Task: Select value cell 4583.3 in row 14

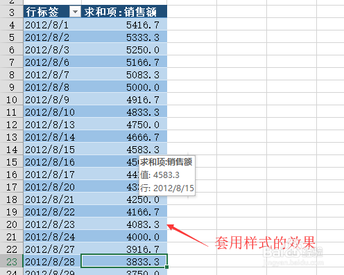Action: coord(124,150)
